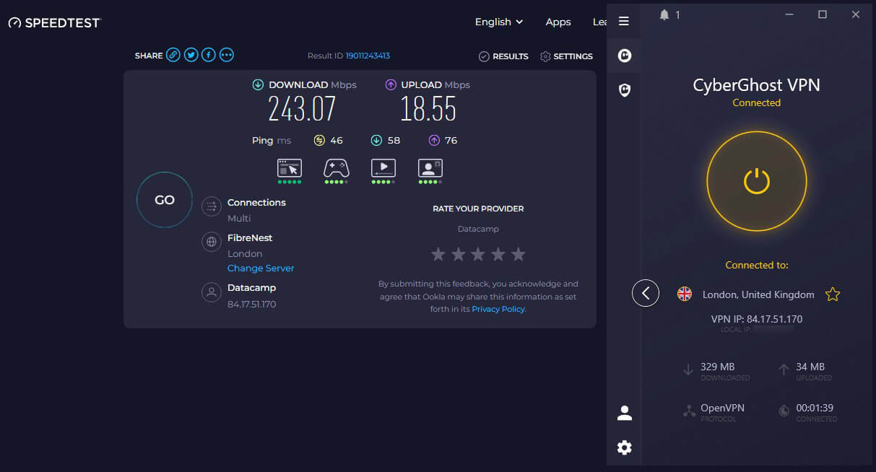This screenshot has height=472, width=876.
Task: Share the result on Twitter
Action: [x=191, y=54]
